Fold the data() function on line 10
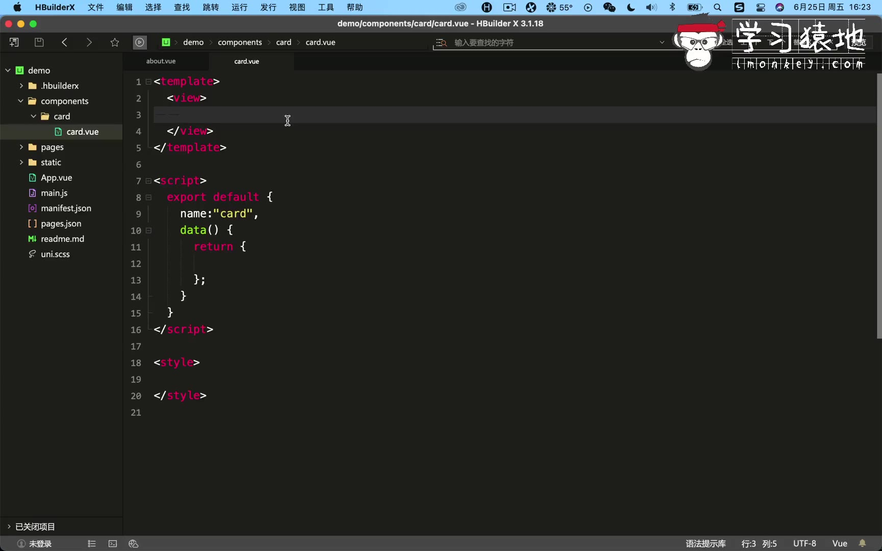This screenshot has width=882, height=551. pos(149,231)
